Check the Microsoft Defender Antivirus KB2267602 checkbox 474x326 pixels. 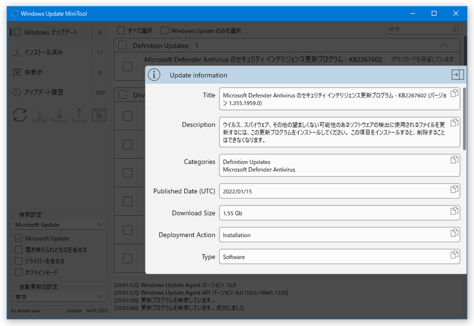coord(128,66)
